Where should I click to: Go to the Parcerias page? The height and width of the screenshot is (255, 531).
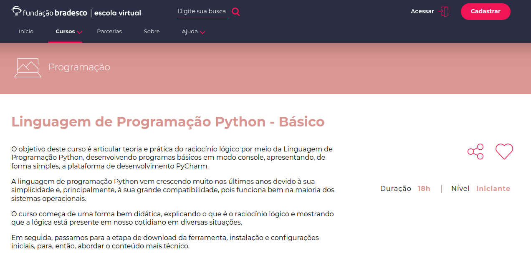point(109,31)
